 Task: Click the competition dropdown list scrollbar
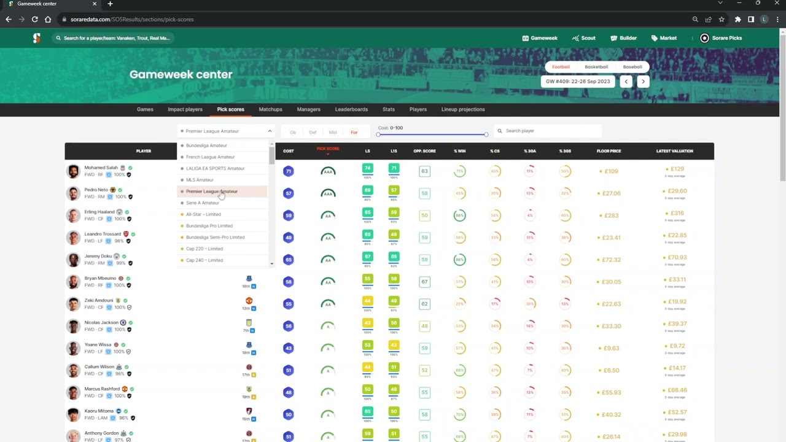click(x=272, y=155)
